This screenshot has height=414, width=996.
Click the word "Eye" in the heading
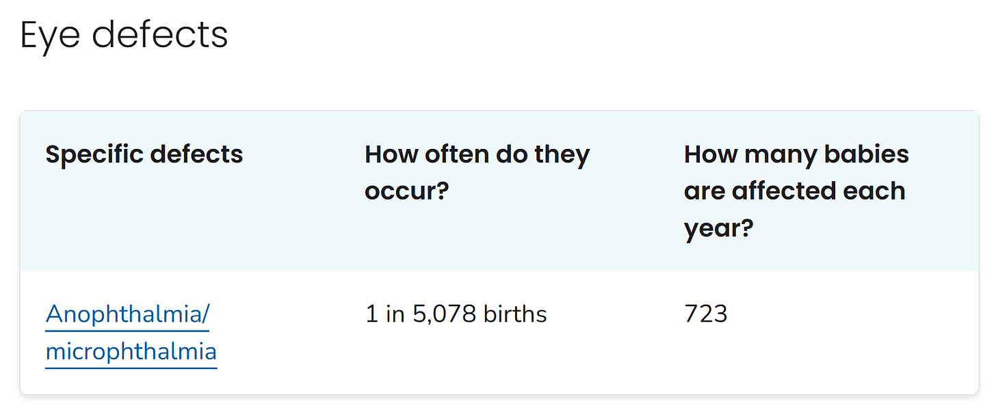point(51,36)
